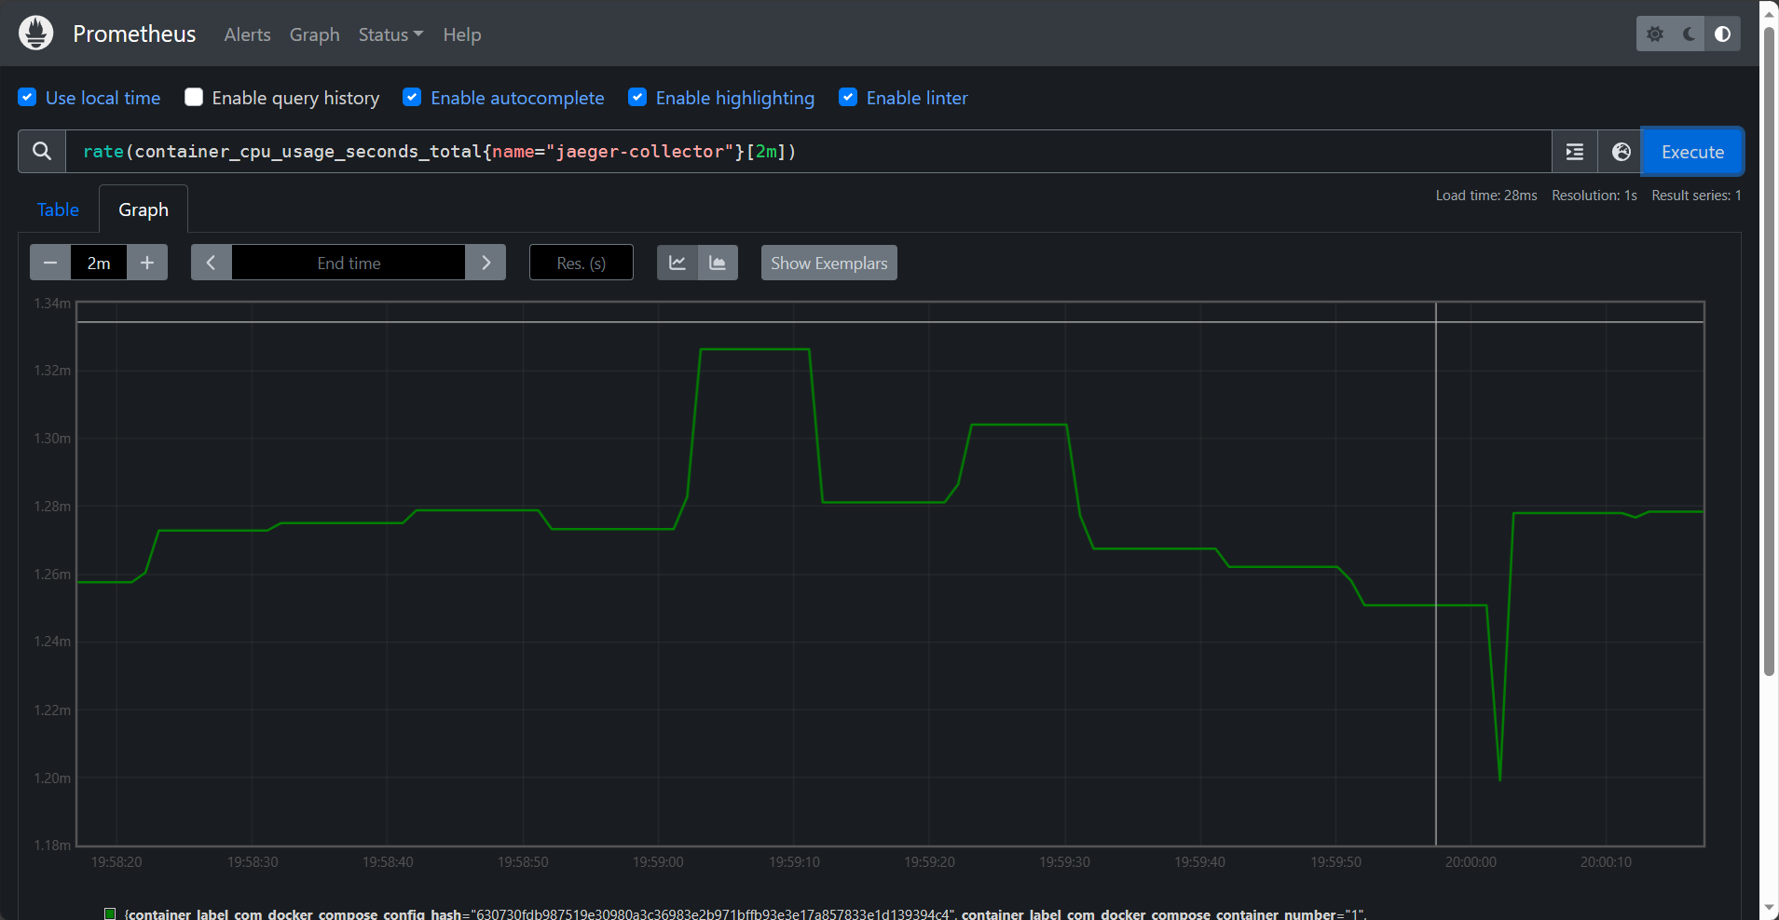Click the page vertical scrollbar thumb
Viewport: 1779px width, 920px height.
click(x=1769, y=352)
